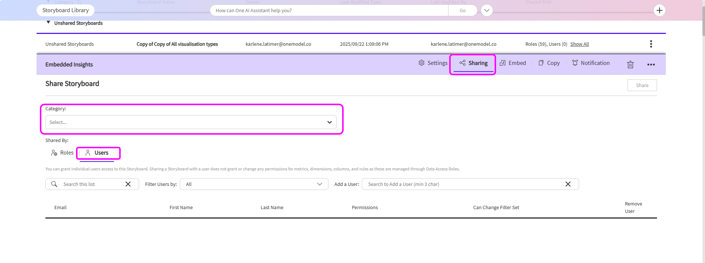Expand the AI Assistant chevron button
Screen dimensions: 705x263
click(486, 10)
